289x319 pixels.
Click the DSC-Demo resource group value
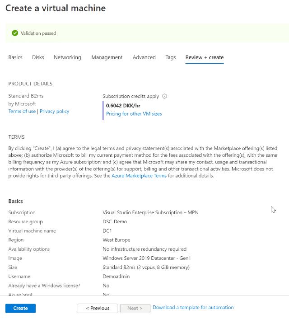(115, 221)
